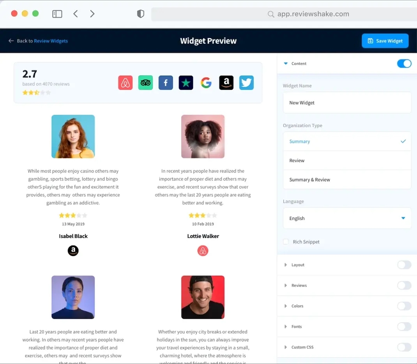
Task: Enable the Layout section toggle
Action: click(404, 265)
